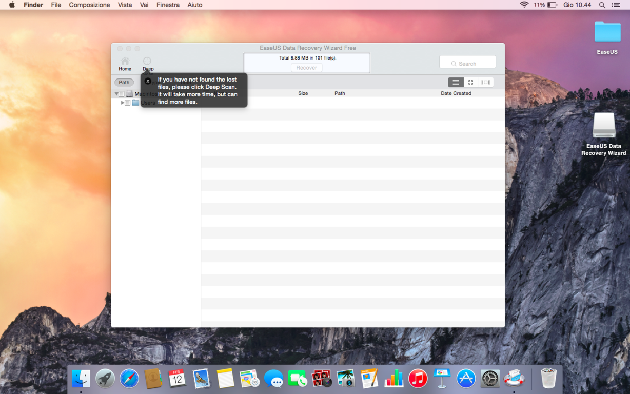Open the Vista menu
Viewport: 630px width, 394px height.
pyautogui.click(x=125, y=5)
